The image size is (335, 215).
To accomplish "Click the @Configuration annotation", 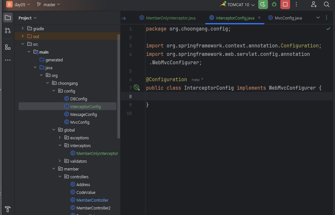I will click(166, 80).
